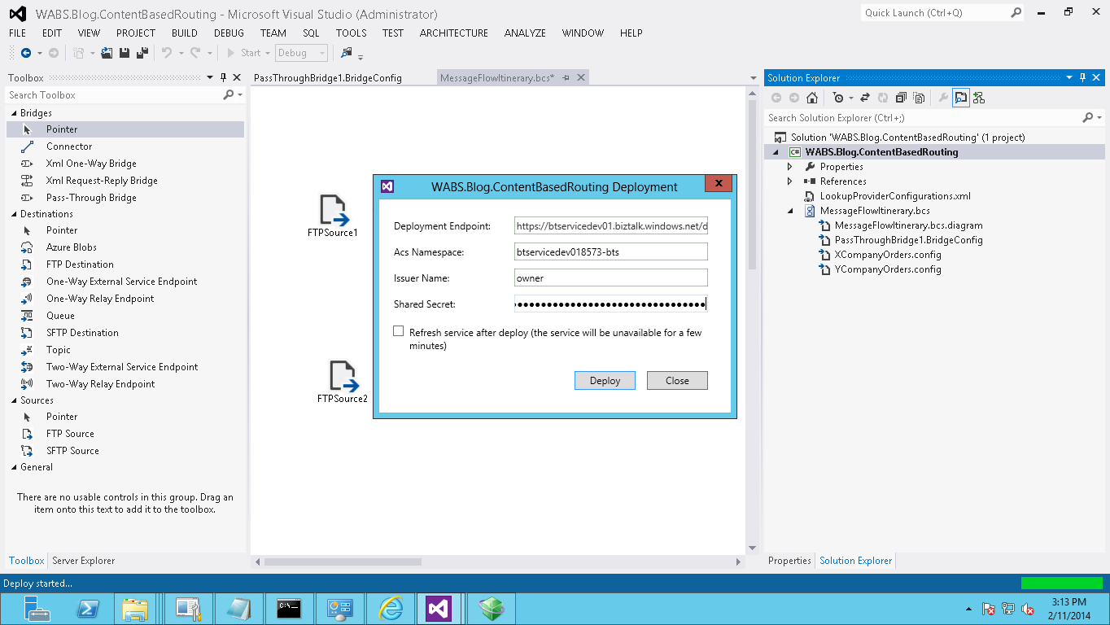This screenshot has height=625, width=1110.
Task: Open the Solution Explorer search options dropdown
Action: click(x=1098, y=118)
